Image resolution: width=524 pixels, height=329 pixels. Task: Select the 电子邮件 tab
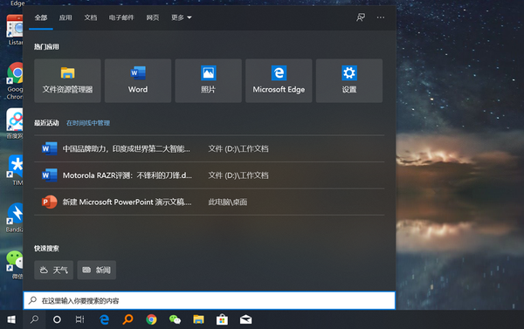[121, 17]
